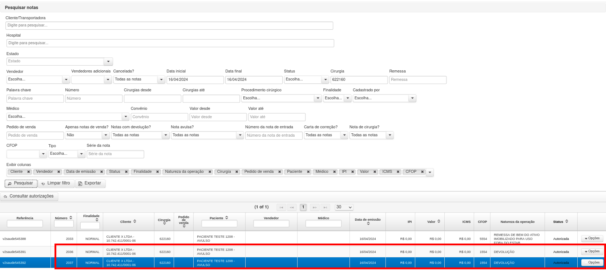The image size is (606, 270).
Task: Remove the Paciente column tag
Action: click(308, 172)
